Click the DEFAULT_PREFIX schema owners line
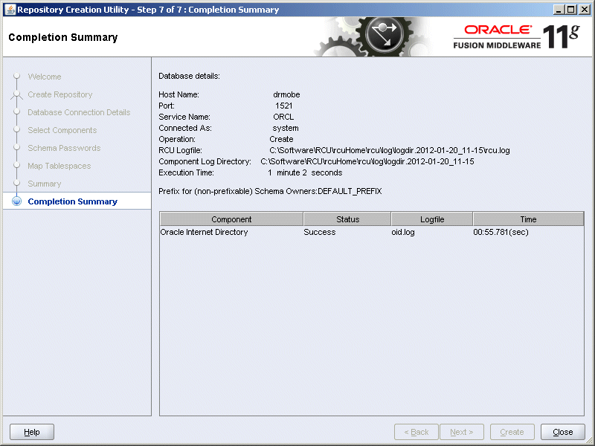Viewport: 595px width, 446px height. pos(270,191)
